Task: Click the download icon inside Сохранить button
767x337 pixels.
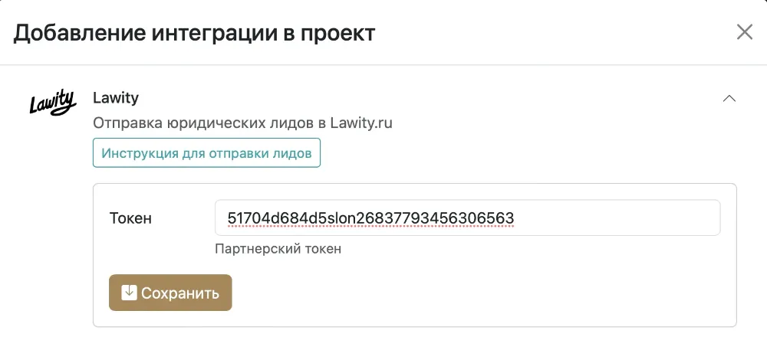Action: [129, 293]
